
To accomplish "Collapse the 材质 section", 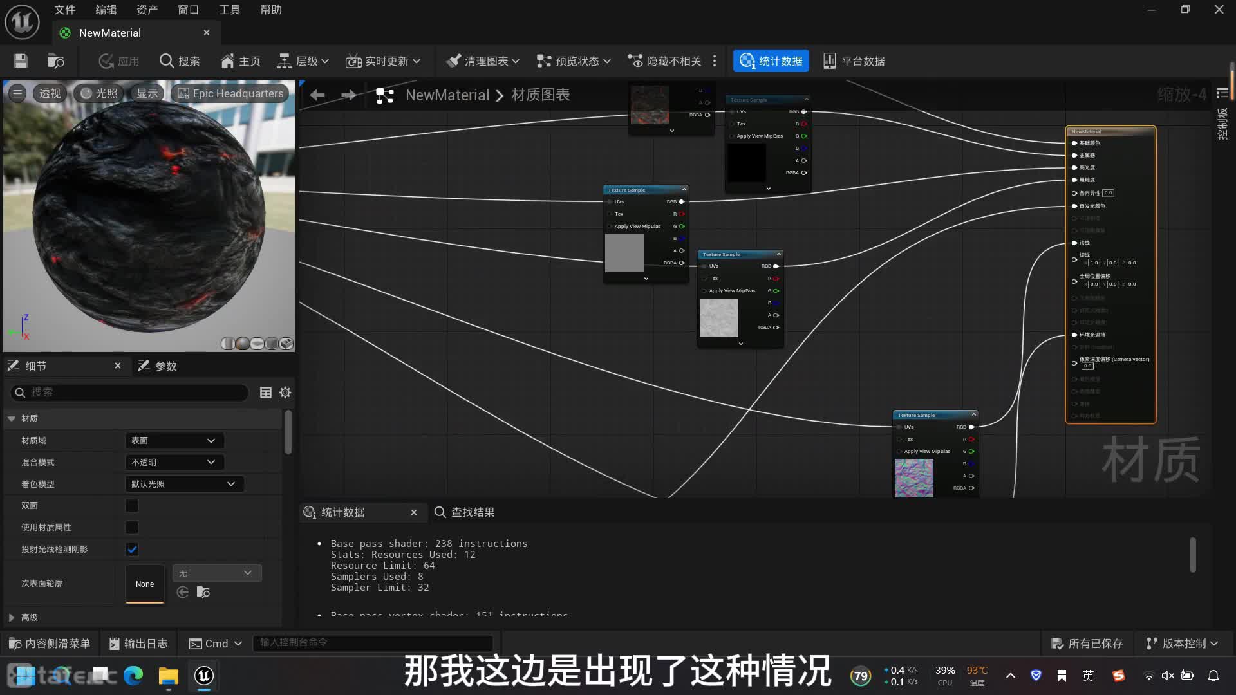I will pyautogui.click(x=12, y=418).
